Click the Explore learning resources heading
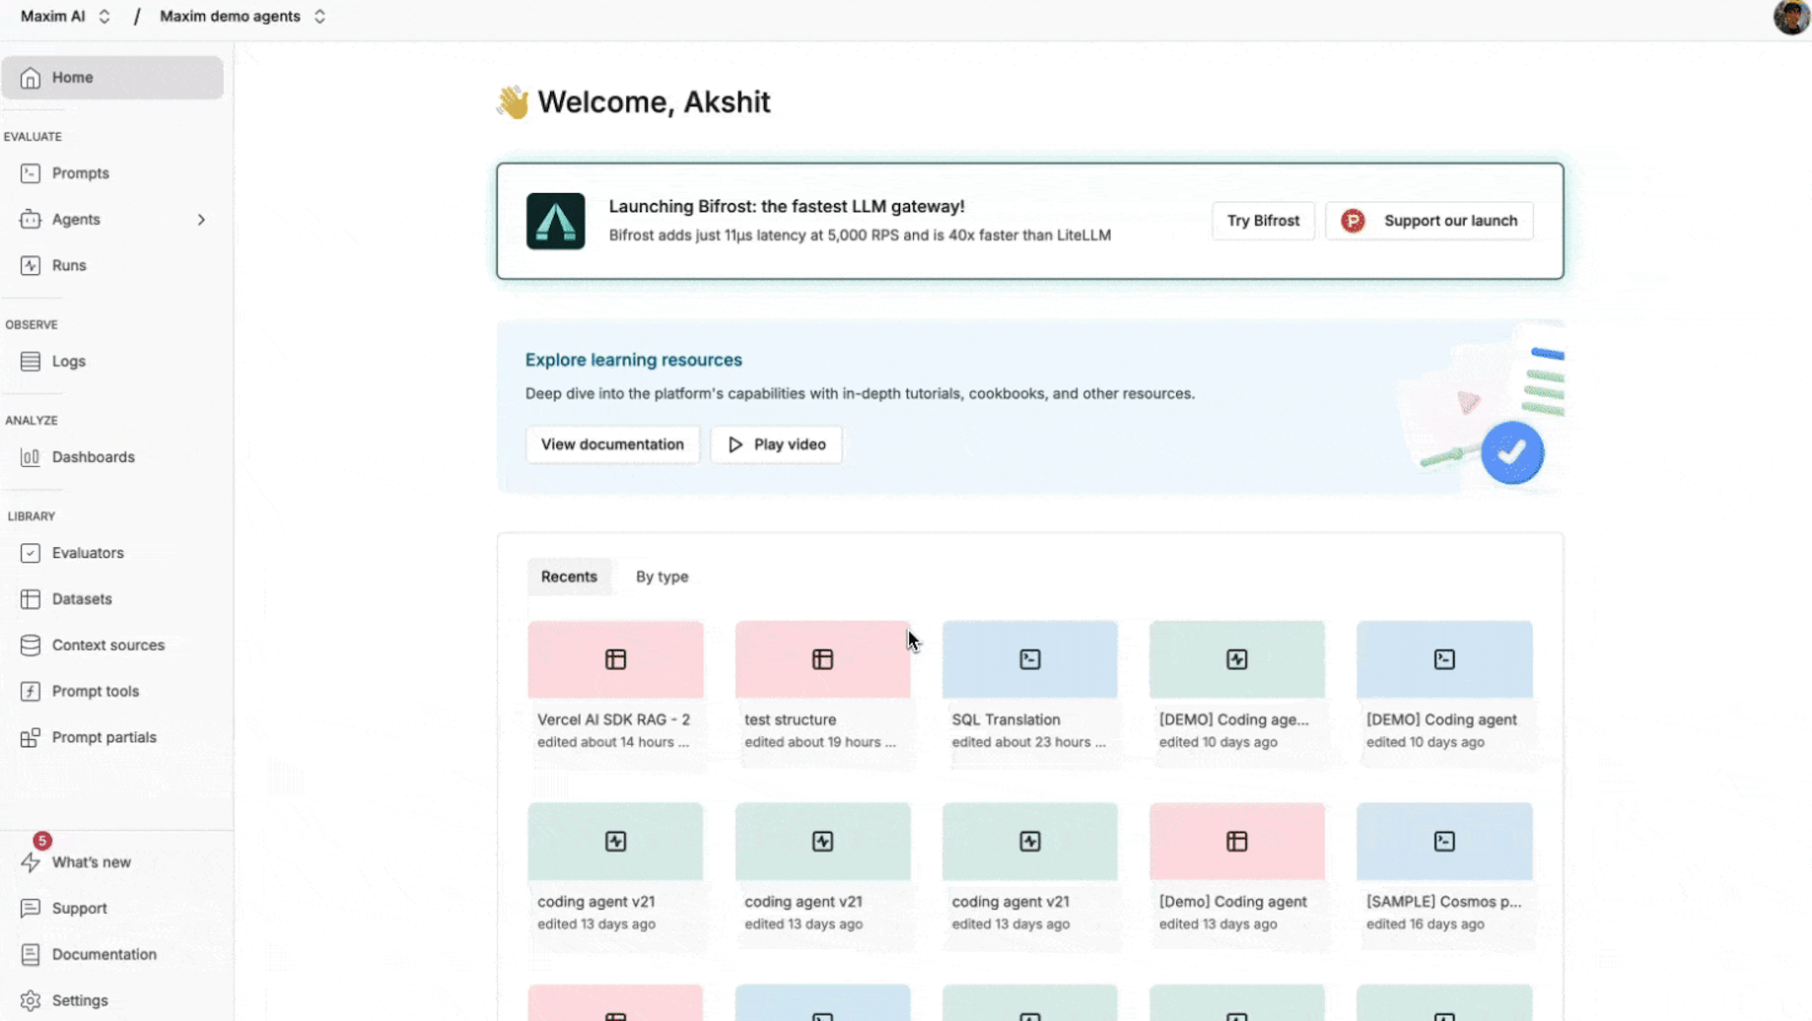 (633, 361)
